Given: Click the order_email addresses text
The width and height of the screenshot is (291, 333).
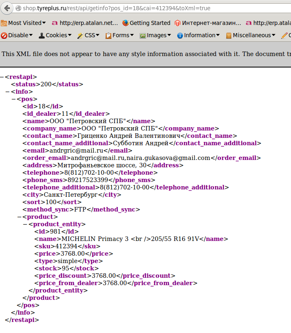Looking at the screenshot, I should (x=140, y=158).
